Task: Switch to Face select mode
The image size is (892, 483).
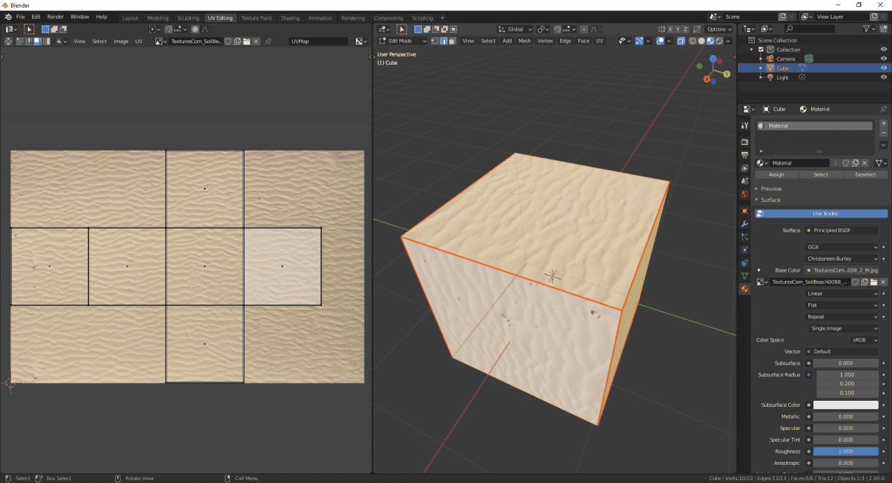Action: [452, 40]
